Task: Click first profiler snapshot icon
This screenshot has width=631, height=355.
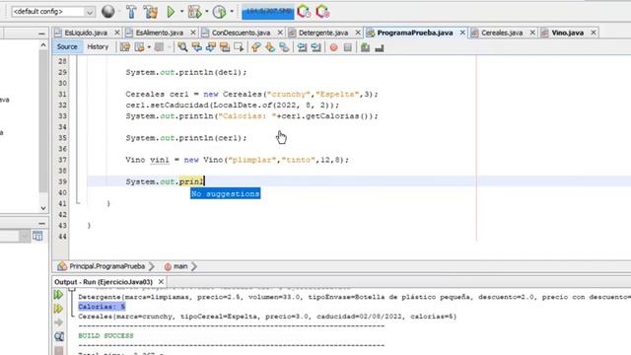Action: point(304,12)
